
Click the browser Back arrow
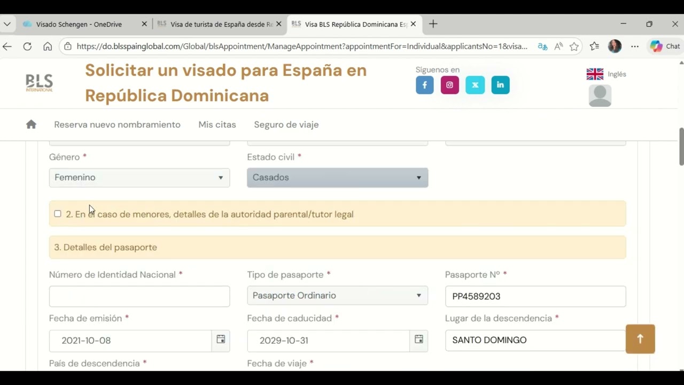(x=7, y=47)
